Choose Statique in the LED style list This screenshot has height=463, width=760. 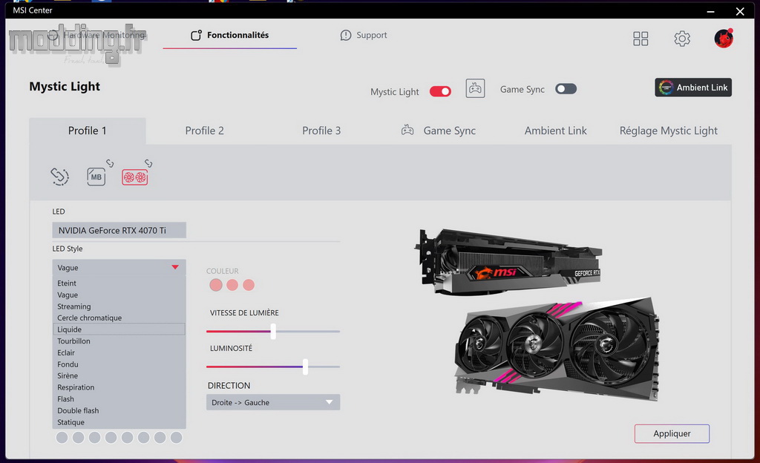[x=119, y=422]
